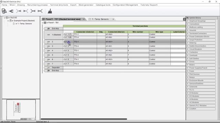Click the left panel collapse handle
The height and width of the screenshot is (123, 220).
click(1, 68)
